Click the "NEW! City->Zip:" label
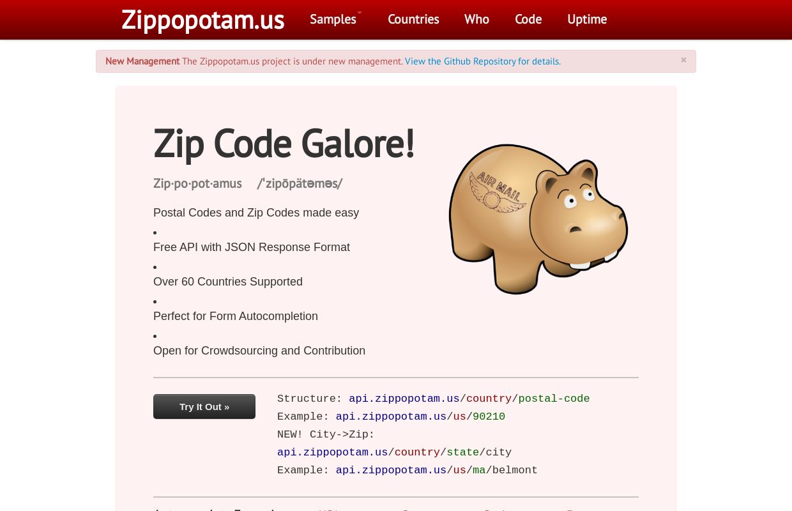 [x=326, y=434]
